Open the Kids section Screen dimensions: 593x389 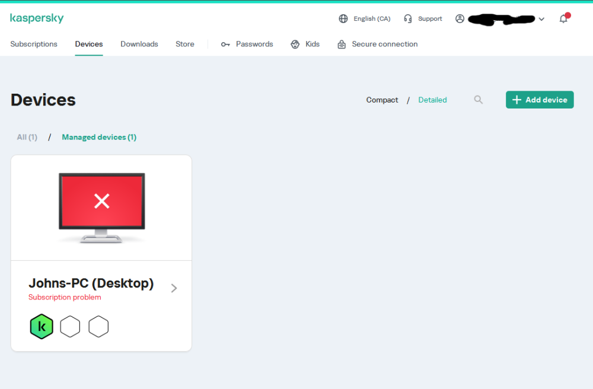tap(313, 44)
